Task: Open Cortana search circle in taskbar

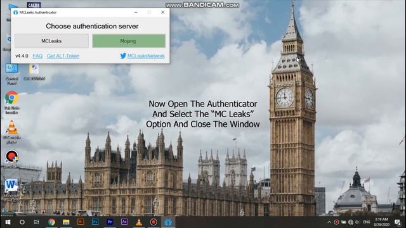Action: [x=22, y=222]
